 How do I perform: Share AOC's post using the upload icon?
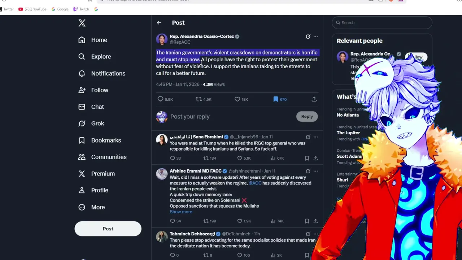(x=314, y=99)
